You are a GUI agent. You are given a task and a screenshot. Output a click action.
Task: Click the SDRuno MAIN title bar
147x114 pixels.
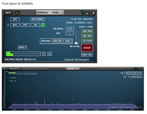pos(50,12)
